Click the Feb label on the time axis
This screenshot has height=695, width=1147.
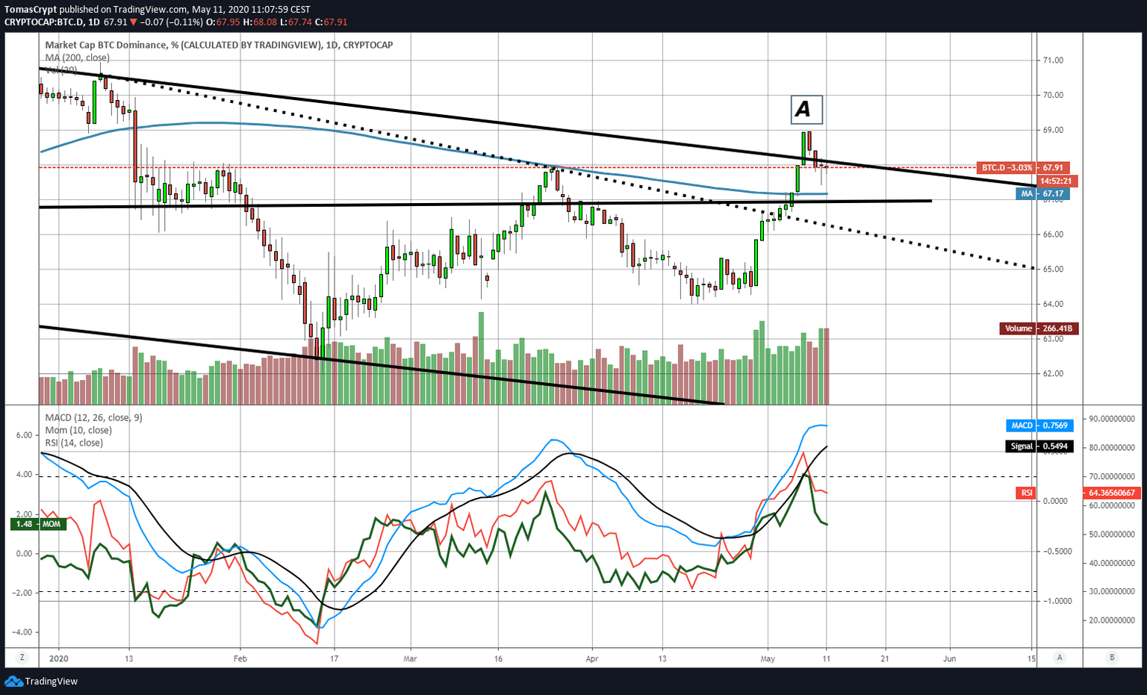tap(240, 659)
